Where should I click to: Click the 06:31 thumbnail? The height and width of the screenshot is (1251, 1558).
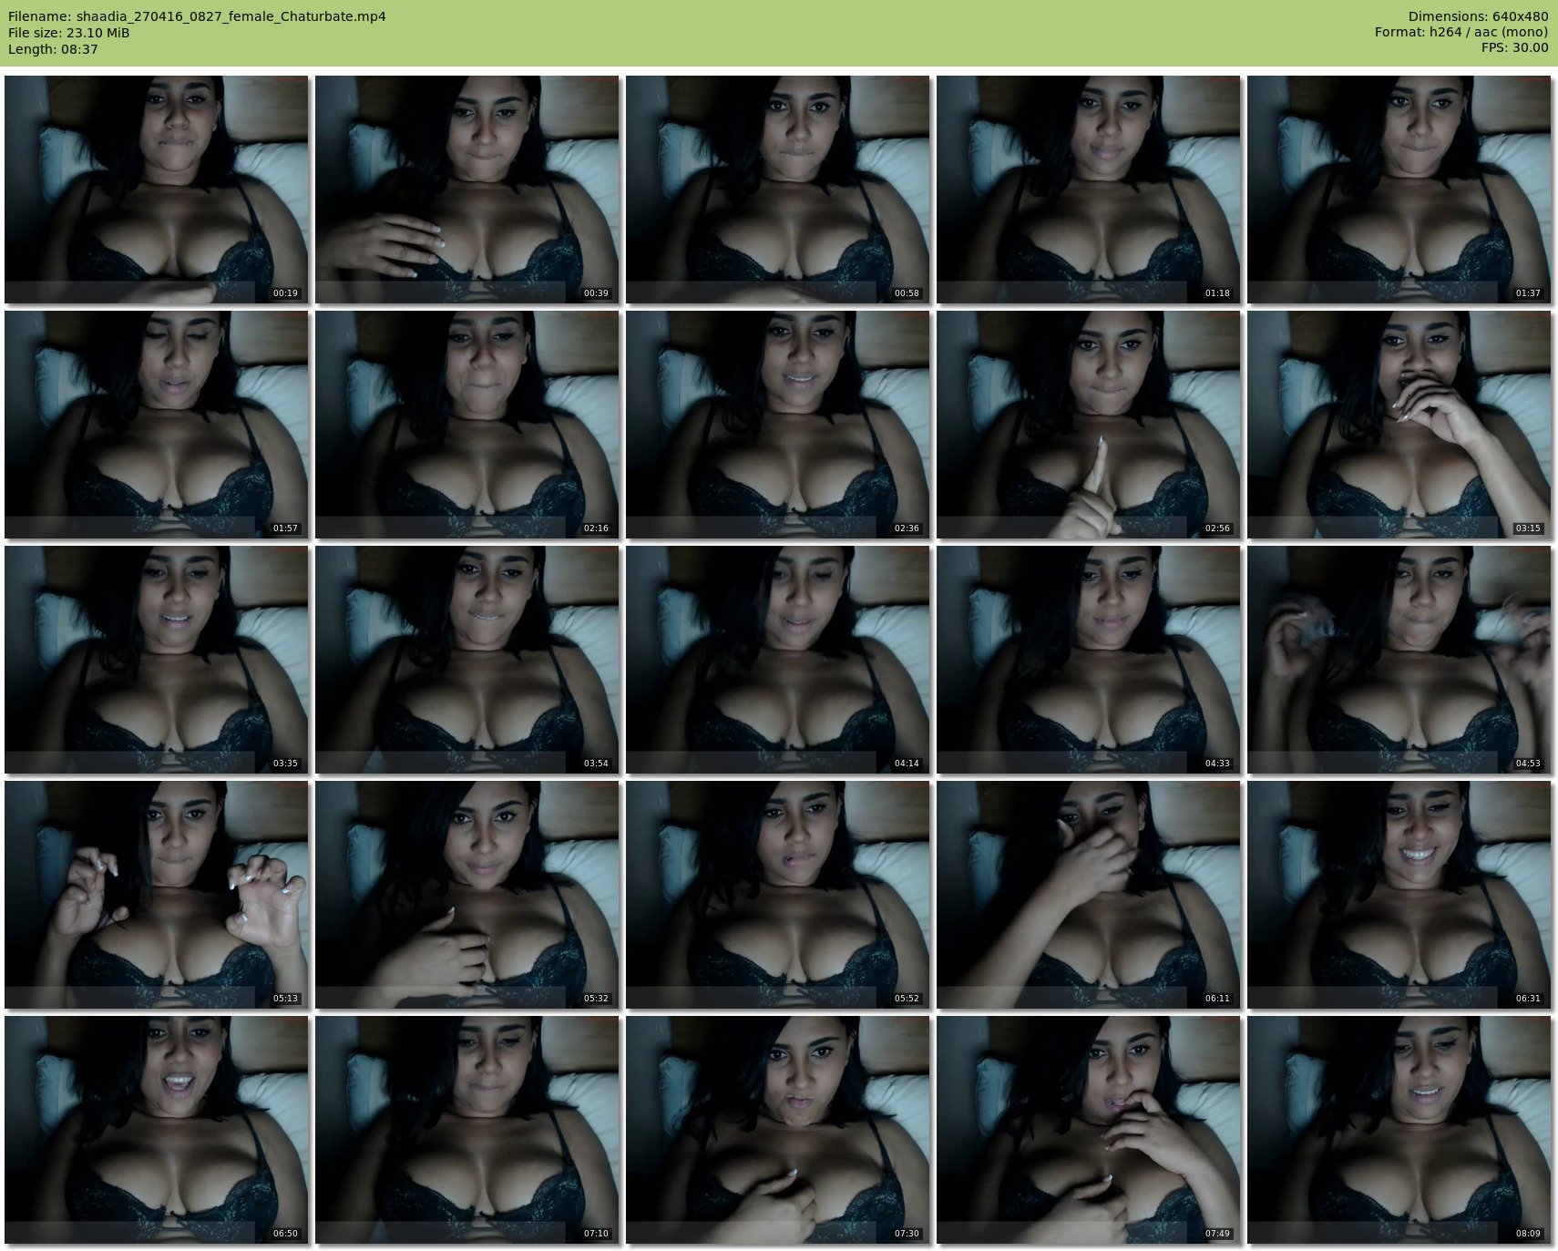pos(1399,895)
